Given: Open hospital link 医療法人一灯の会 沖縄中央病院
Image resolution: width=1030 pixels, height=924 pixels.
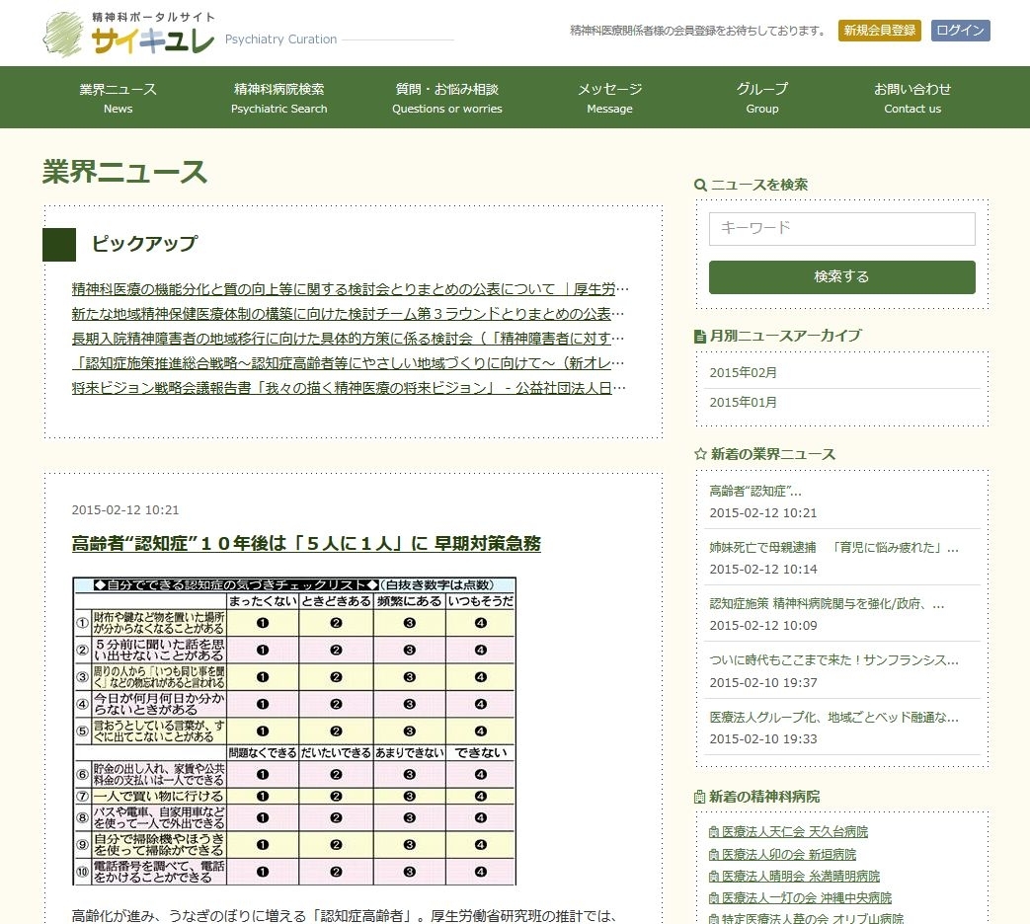Looking at the screenshot, I should tap(807, 897).
